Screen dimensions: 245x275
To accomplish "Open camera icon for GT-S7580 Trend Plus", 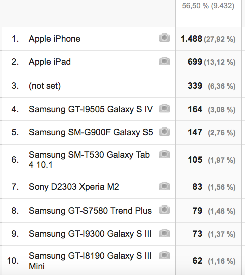I will (165, 209).
